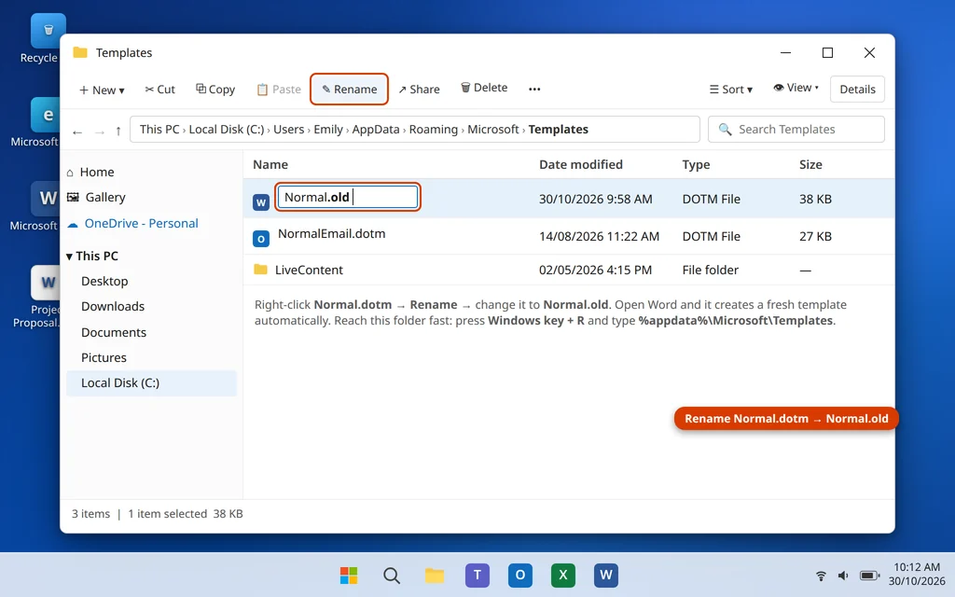Sort by the Size column header
The width and height of the screenshot is (955, 597).
pos(810,164)
